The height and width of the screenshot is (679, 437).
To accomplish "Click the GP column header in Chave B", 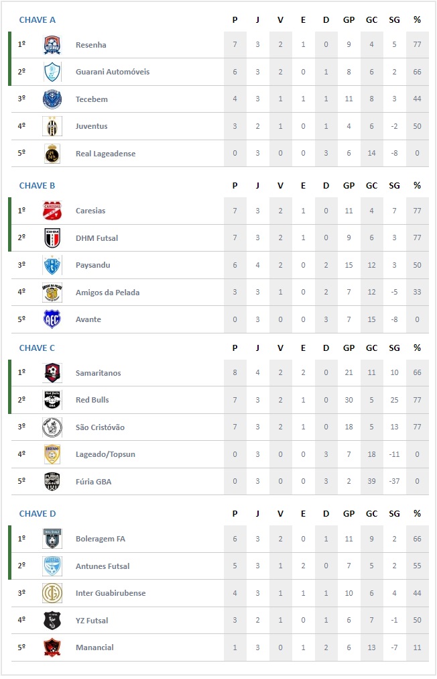I will tap(349, 185).
